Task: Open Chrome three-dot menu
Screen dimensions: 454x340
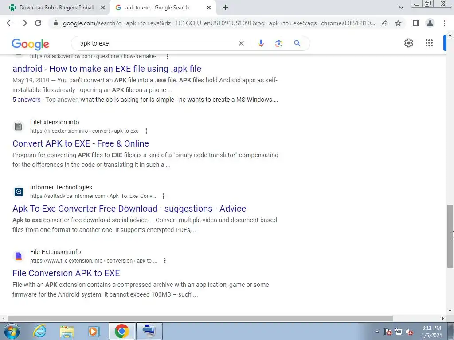Action: (444, 23)
